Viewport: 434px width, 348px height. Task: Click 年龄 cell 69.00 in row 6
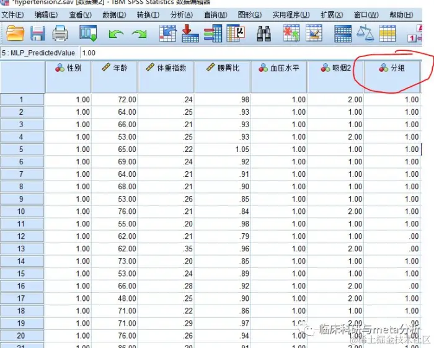(x=115, y=162)
